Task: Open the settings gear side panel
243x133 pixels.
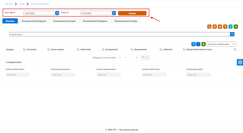Action: [x=240, y=62]
